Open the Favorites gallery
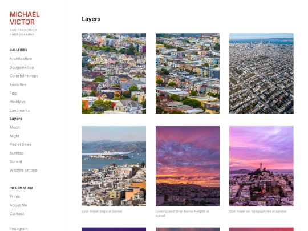The image size is (308, 231). pos(18,84)
